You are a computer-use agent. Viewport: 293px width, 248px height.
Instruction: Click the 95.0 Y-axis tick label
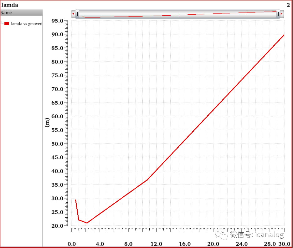[x=57, y=21]
